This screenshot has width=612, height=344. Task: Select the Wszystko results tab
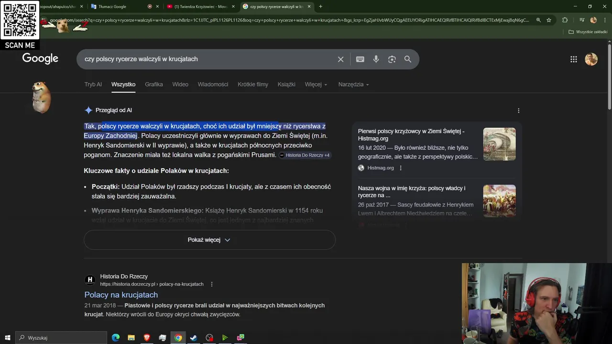[123, 85]
